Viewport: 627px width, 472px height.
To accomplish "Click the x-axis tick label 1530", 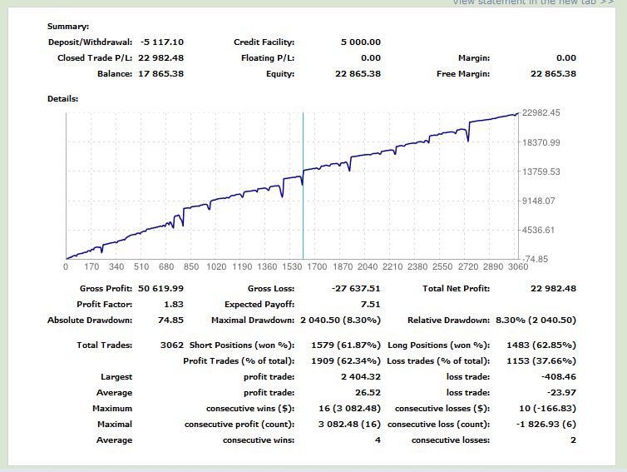I will pyautogui.click(x=292, y=266).
